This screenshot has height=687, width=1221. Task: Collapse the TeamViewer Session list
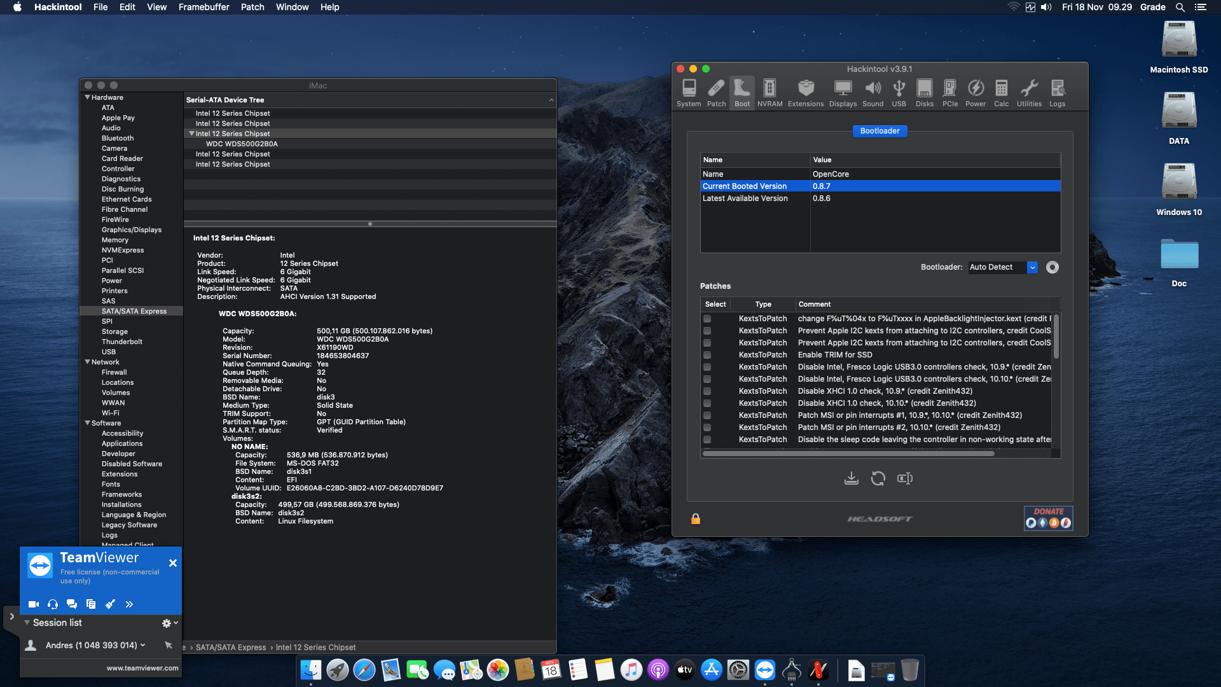[x=27, y=623]
